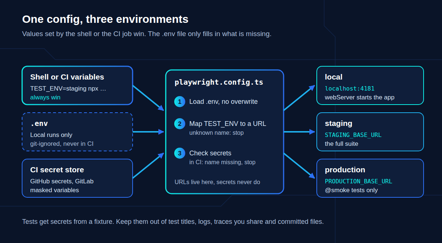
Task: Select the "local" environment card heading
Action: (x=334, y=77)
